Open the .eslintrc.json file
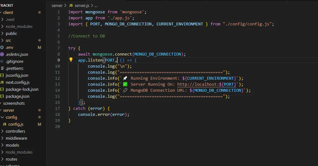The height and width of the screenshot is (166, 318). (17, 54)
